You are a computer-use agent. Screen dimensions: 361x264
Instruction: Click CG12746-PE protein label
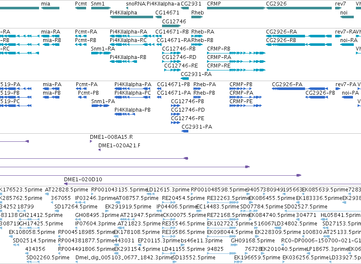click(187, 118)
